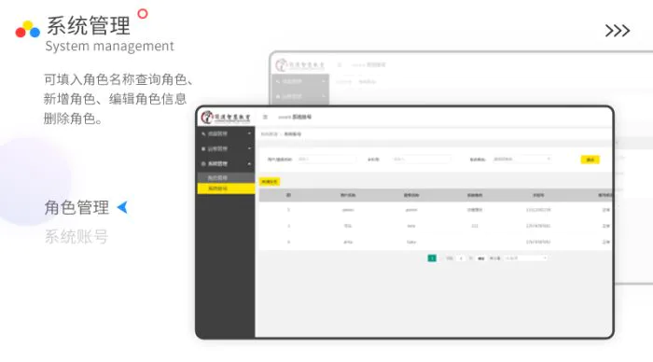
Task: Click the yellow add button above the table
Action: 270,182
